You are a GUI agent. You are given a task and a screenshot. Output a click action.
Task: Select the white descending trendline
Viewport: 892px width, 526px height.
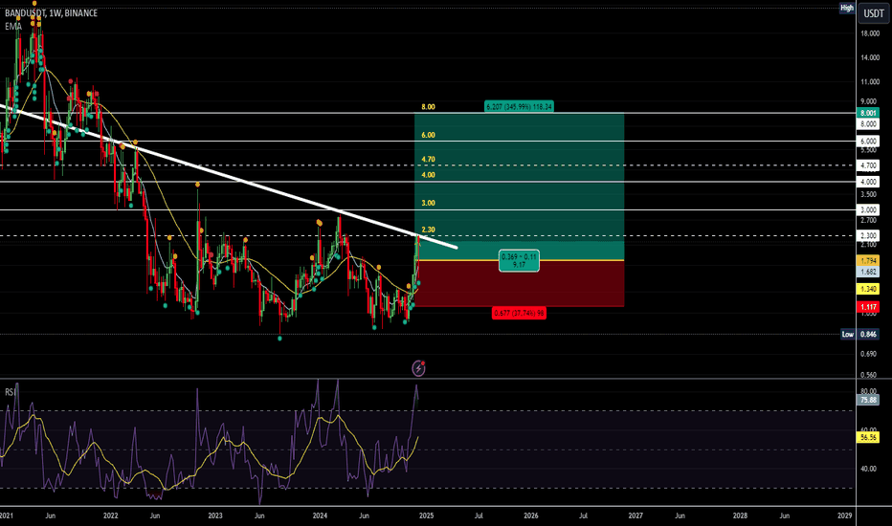tap(228, 176)
